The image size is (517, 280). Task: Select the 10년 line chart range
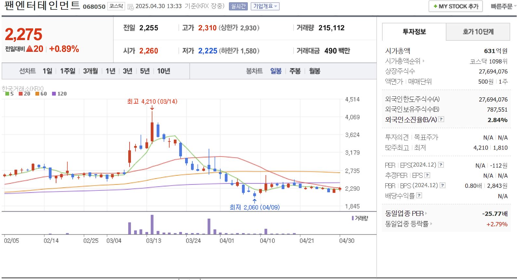(164, 71)
